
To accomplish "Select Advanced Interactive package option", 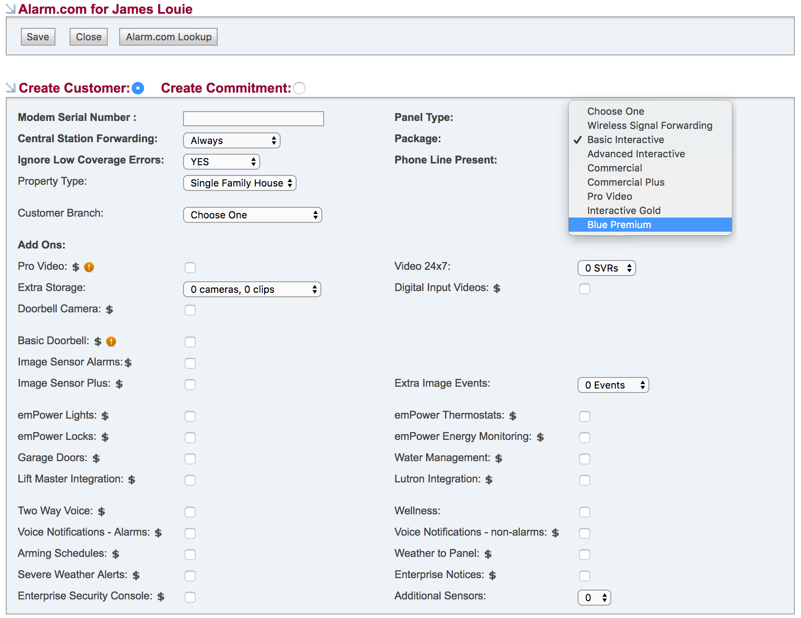I will click(650, 154).
